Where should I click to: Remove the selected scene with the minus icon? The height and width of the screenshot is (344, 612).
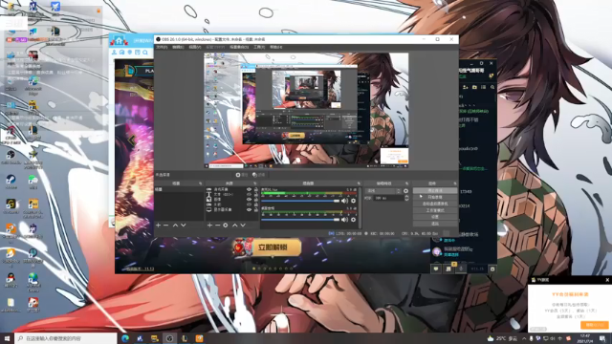(165, 226)
